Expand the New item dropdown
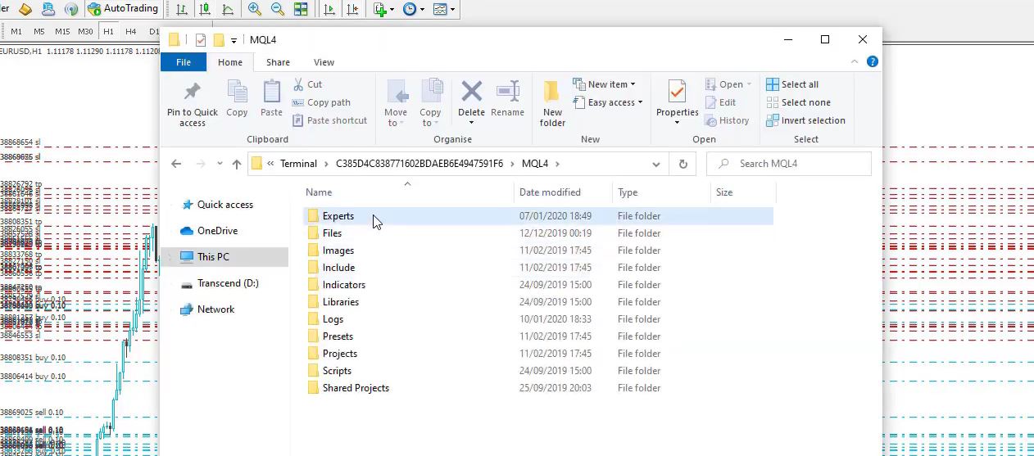 (x=605, y=84)
